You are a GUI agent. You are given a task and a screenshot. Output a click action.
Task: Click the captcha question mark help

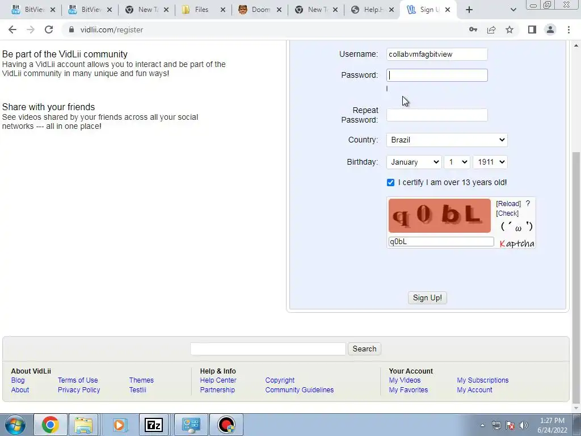click(528, 204)
